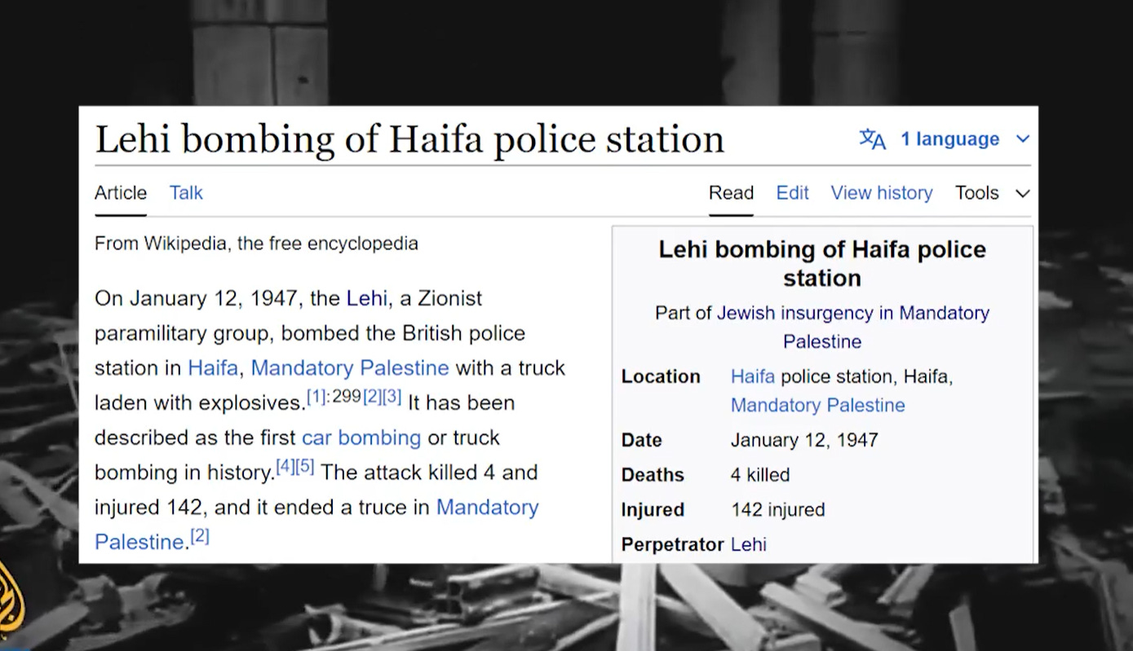This screenshot has height=651, width=1133.
Task: Expand the language chevron arrow
Action: [1022, 139]
